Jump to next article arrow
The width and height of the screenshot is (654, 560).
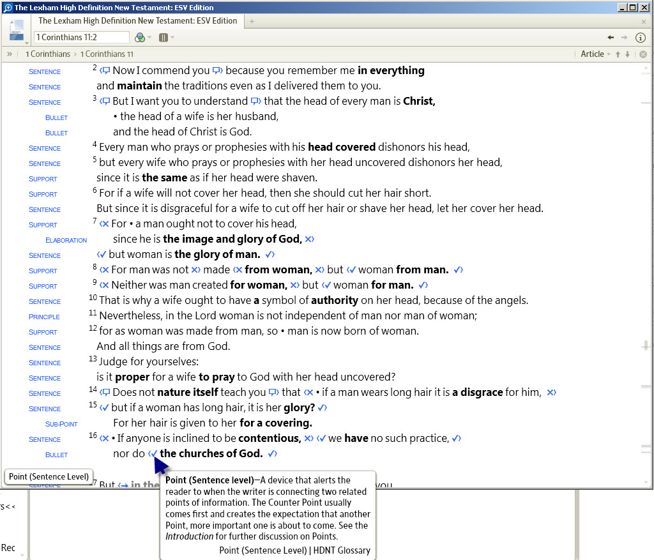coord(627,54)
